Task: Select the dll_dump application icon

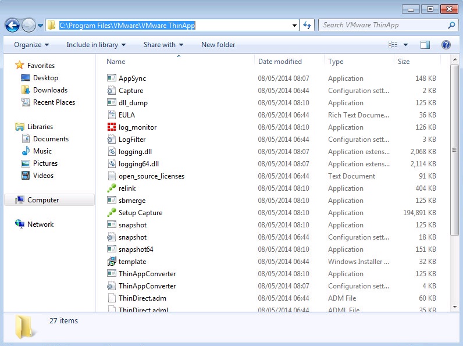Action: [111, 102]
